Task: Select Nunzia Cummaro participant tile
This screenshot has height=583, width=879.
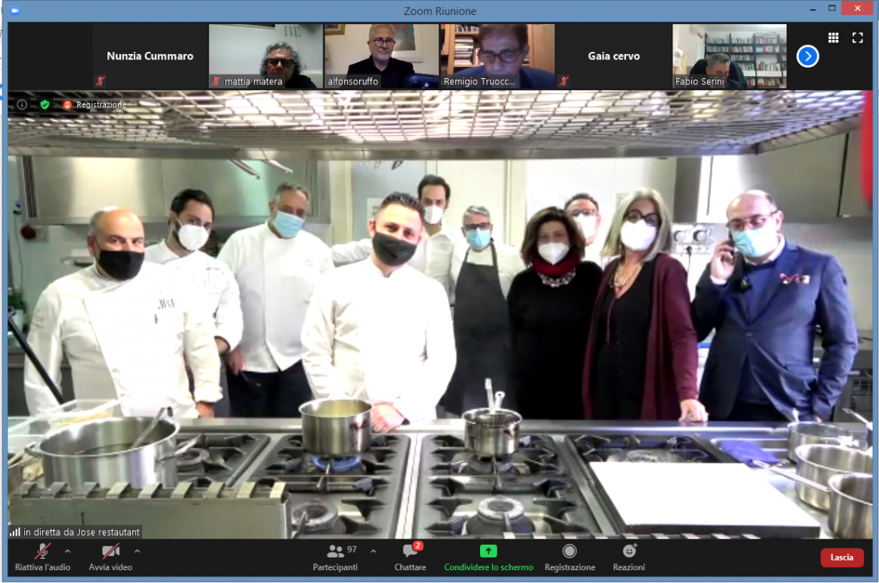Action: (150, 56)
